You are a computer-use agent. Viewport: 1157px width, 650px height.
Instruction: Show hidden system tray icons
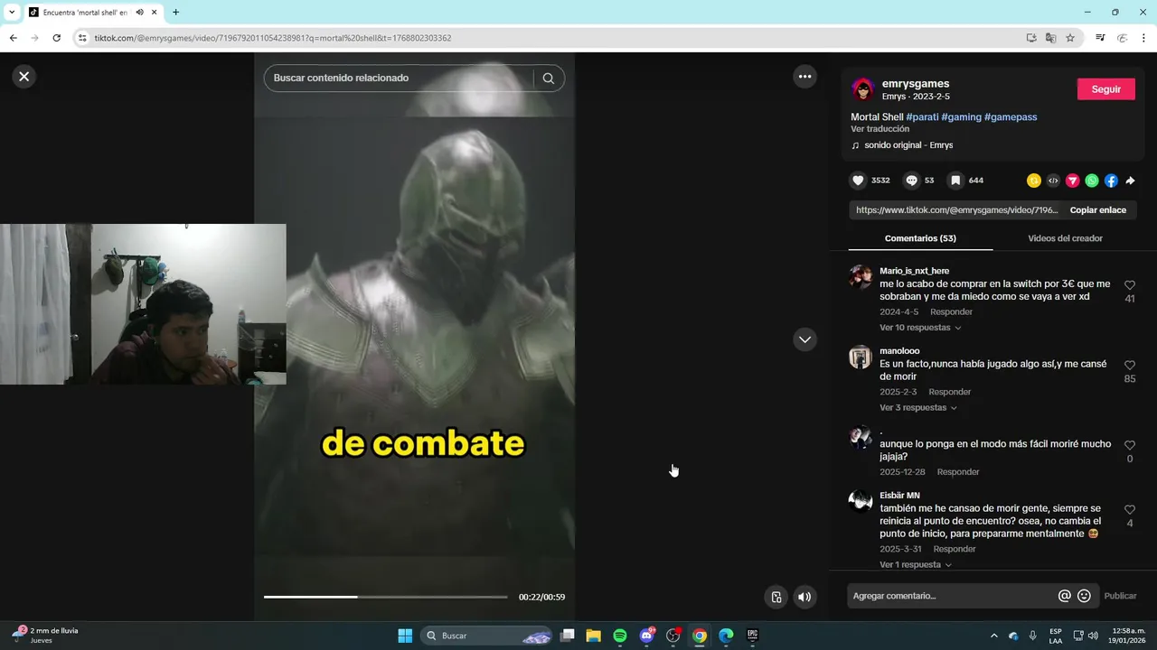click(x=994, y=636)
